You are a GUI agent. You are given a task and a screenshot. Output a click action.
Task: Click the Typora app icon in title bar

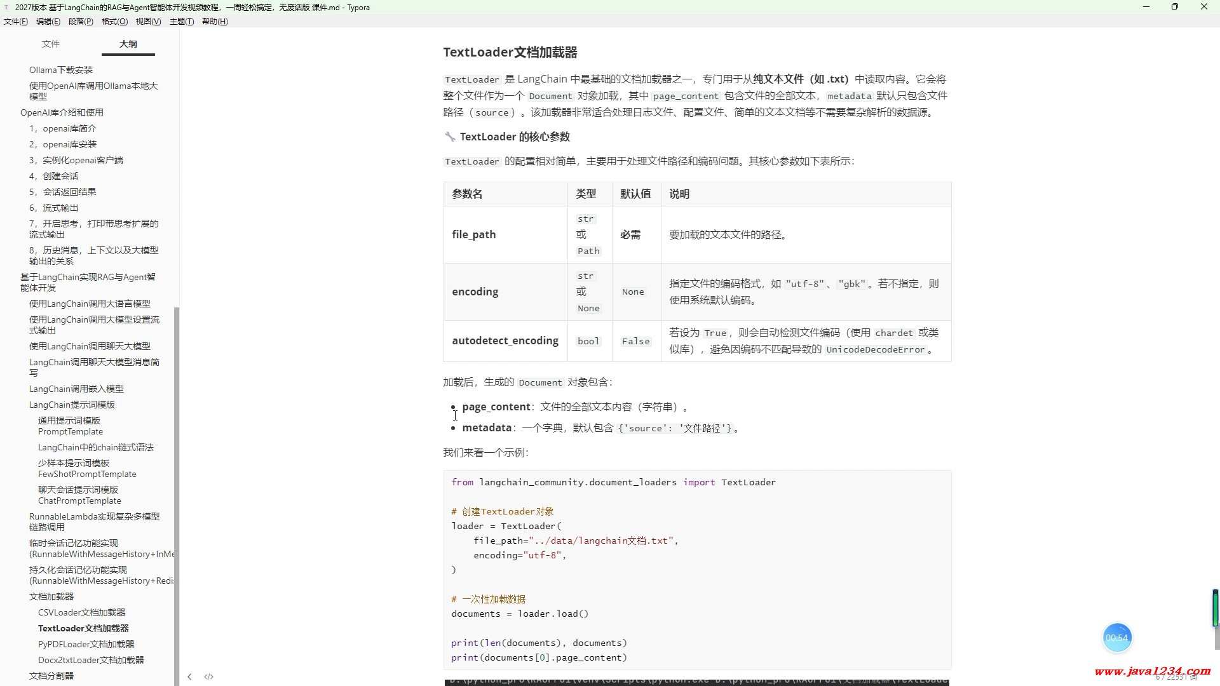[6, 7]
